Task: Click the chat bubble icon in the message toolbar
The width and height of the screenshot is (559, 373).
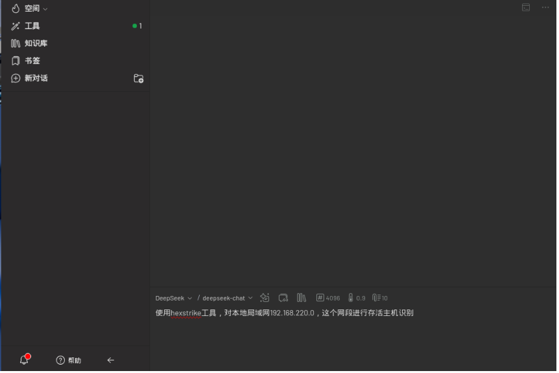Action: pyautogui.click(x=283, y=298)
